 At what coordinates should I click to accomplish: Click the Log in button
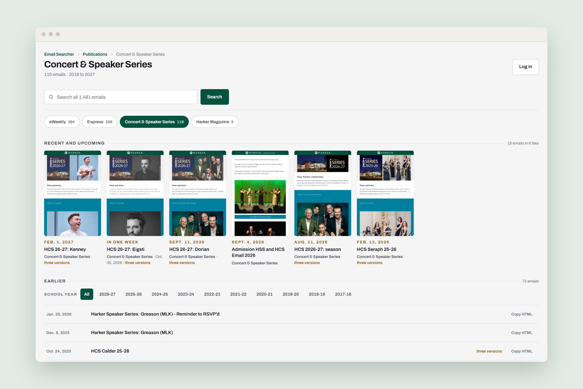525,67
